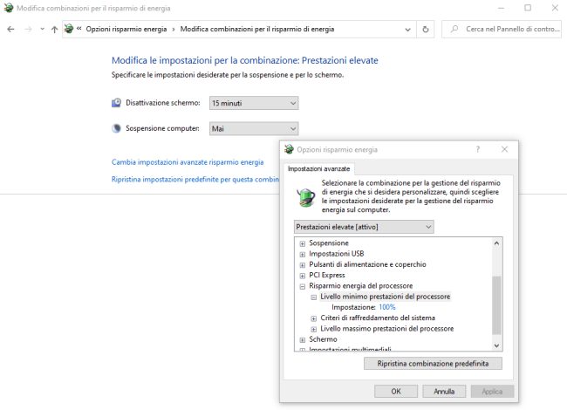Open 'Opzioni risparmio energia' breadcrumb
The height and width of the screenshot is (410, 567).
pos(126,29)
